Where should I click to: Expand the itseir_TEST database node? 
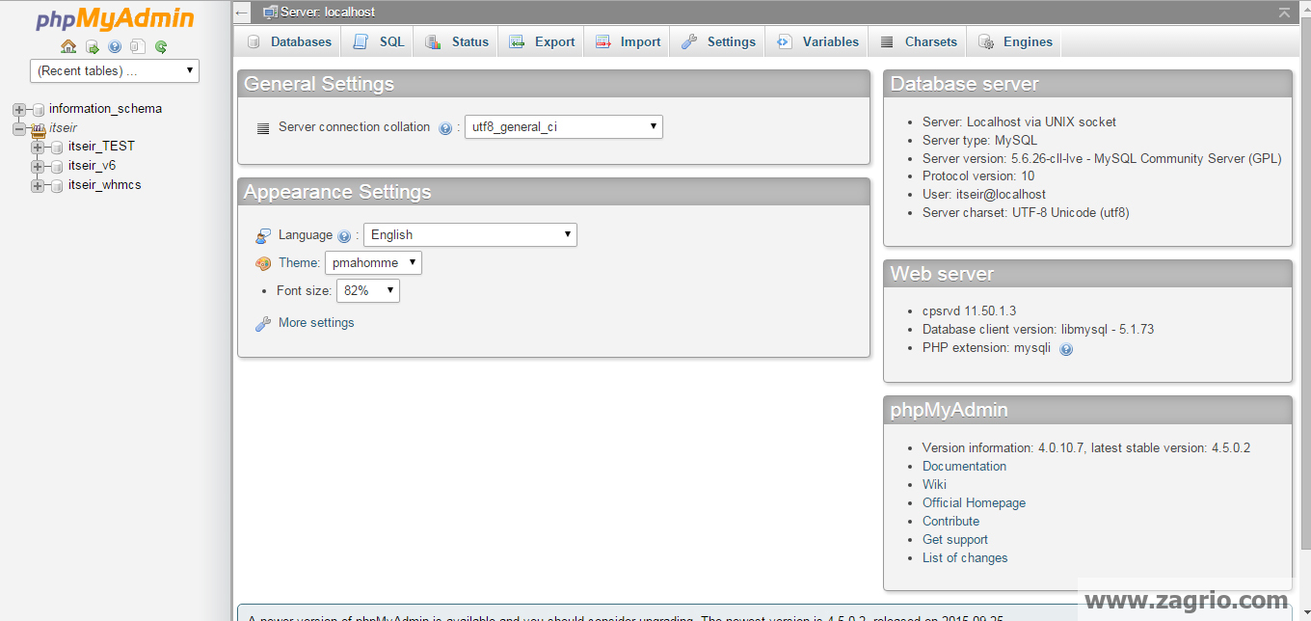38,147
